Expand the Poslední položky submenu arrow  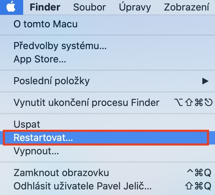(x=205, y=81)
